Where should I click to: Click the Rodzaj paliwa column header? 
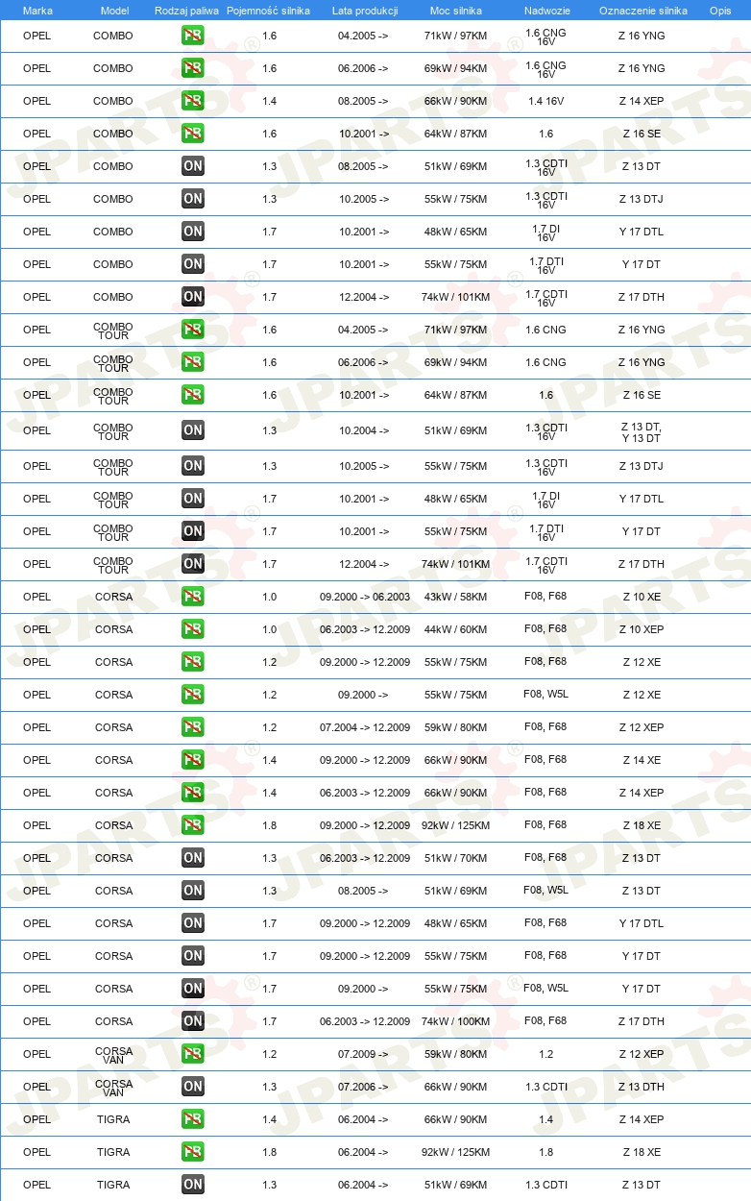pyautogui.click(x=186, y=11)
